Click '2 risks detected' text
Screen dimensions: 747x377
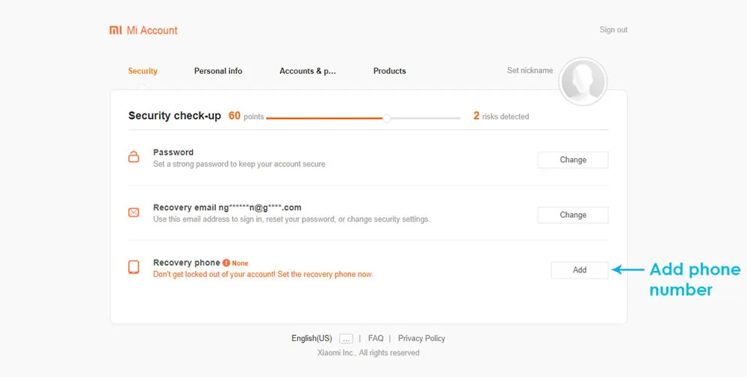pyautogui.click(x=501, y=116)
